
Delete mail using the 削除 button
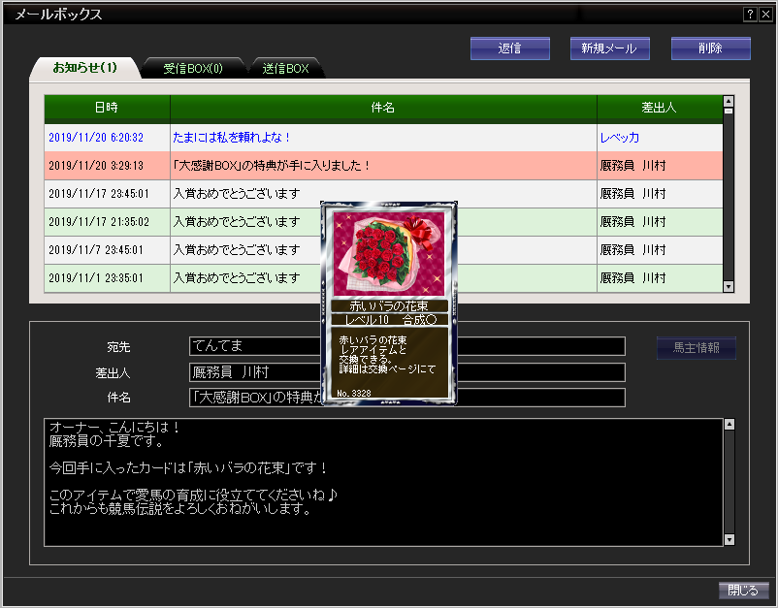(710, 48)
